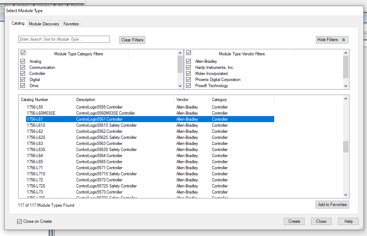
Task: Select the 1756-L61S safety controller row
Action: click(150, 125)
